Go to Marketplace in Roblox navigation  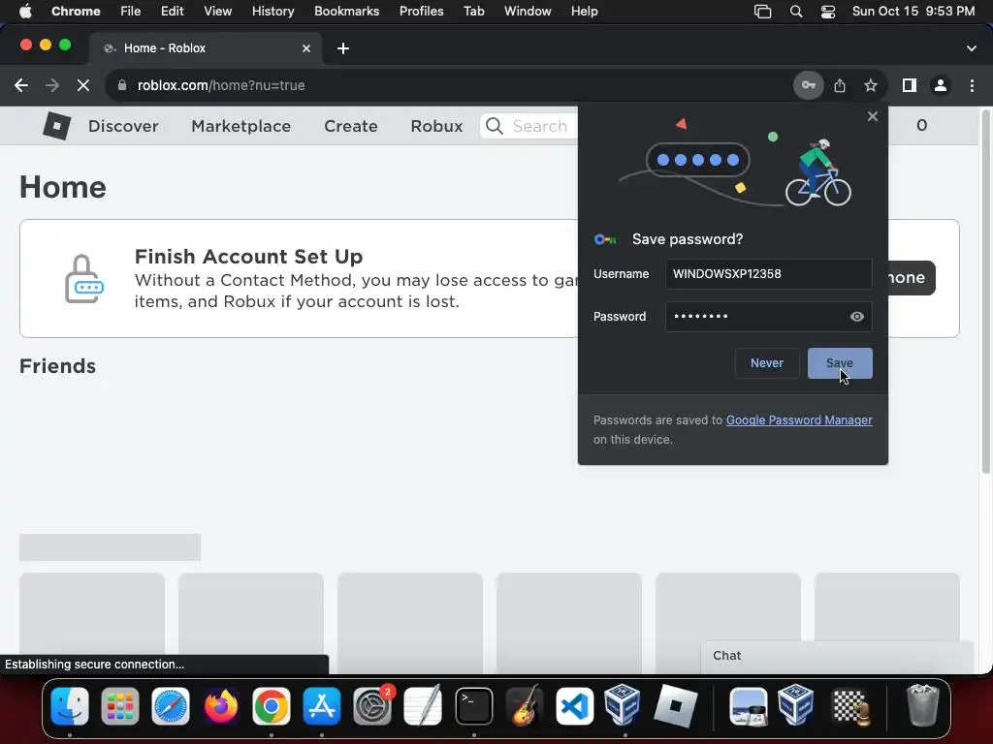pyautogui.click(x=241, y=126)
